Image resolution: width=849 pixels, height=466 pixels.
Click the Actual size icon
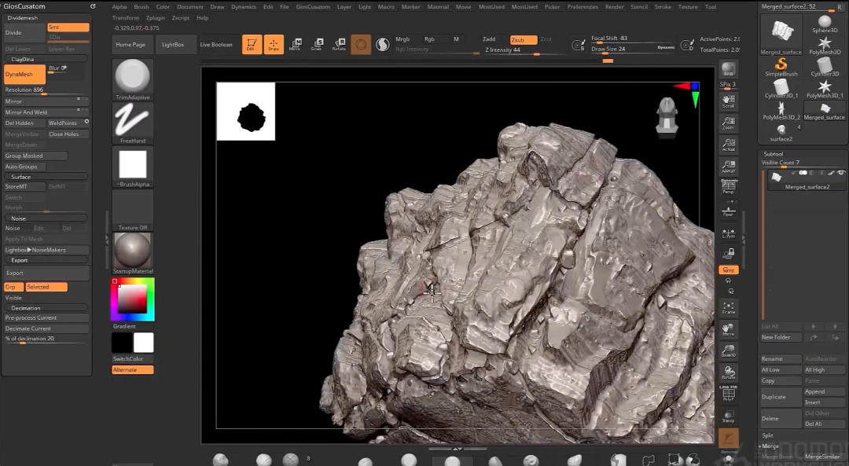(729, 145)
